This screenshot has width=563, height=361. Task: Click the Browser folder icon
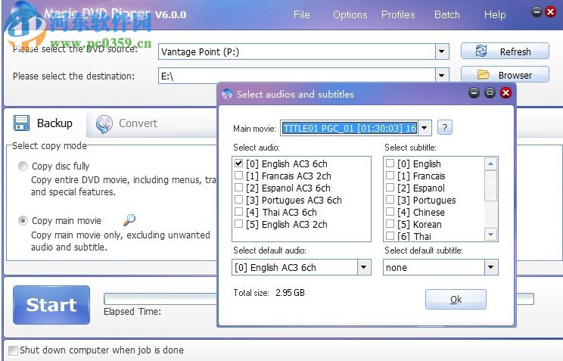[x=484, y=74]
